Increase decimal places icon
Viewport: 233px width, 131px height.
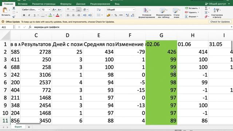coord(127,15)
